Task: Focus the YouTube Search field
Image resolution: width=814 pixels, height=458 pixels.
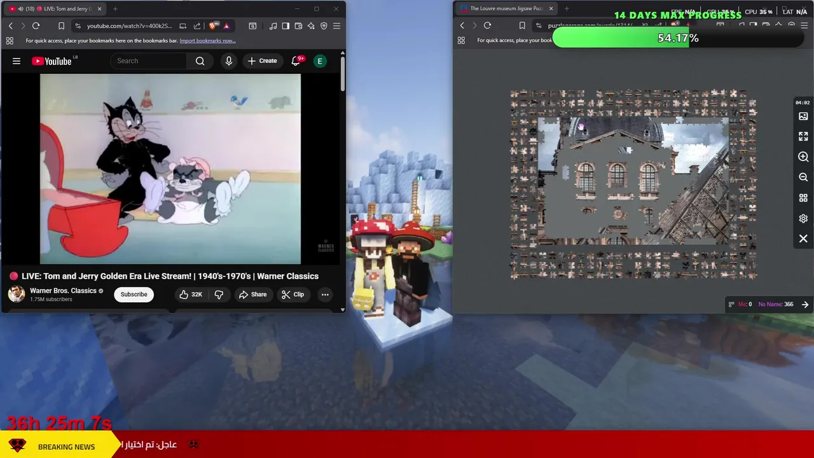Action: click(x=149, y=61)
